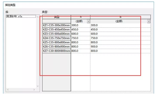Click the family list scroll-left arrow
Screen dimensions: 160x96
tap(8, 90)
